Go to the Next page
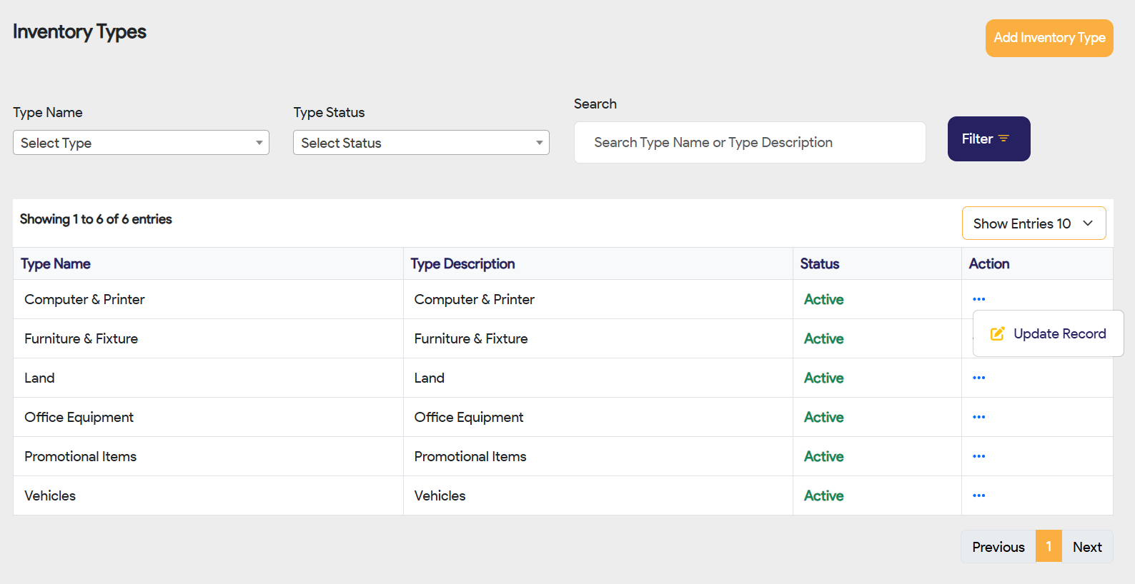Viewport: 1135px width, 584px height. (1086, 547)
